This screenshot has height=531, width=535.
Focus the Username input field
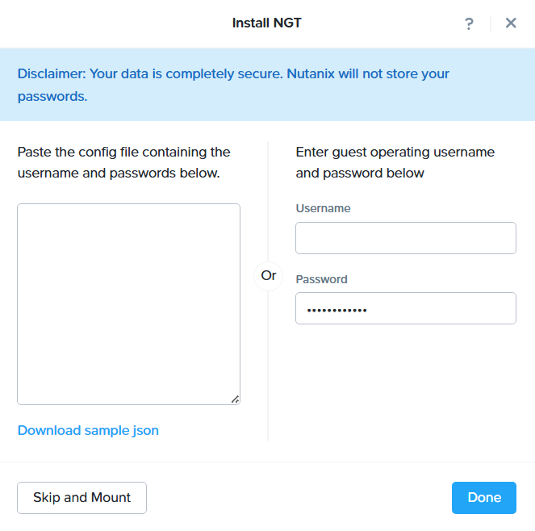click(405, 238)
